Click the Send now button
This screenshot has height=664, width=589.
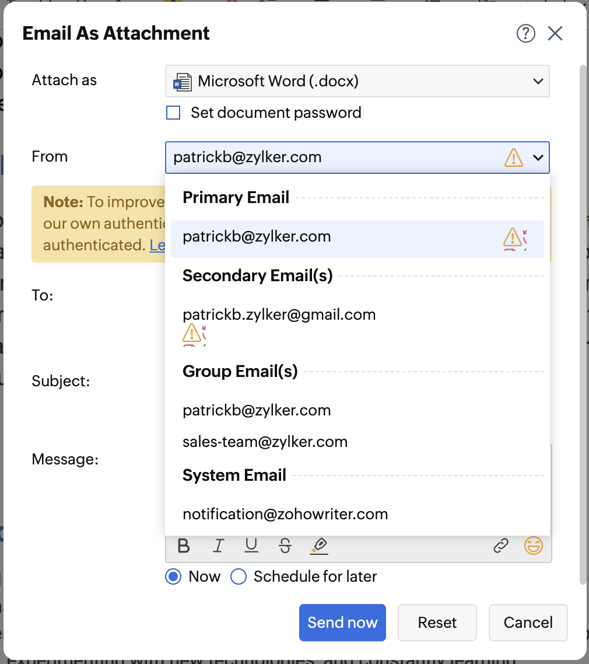click(x=342, y=623)
